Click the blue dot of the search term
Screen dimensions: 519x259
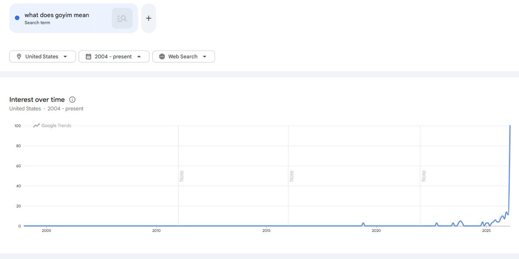(x=17, y=18)
